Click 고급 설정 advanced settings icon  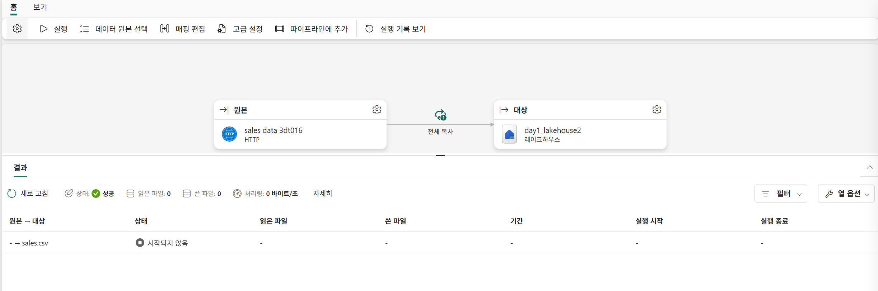pyautogui.click(x=221, y=29)
